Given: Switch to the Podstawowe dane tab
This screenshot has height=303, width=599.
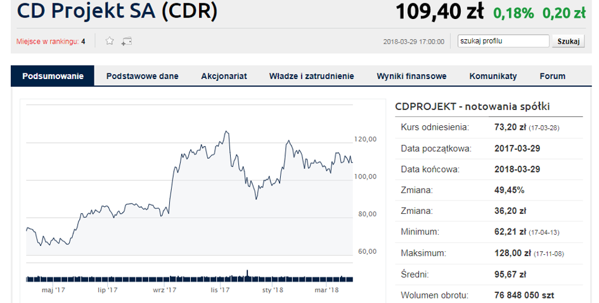Looking at the screenshot, I should coord(143,77).
